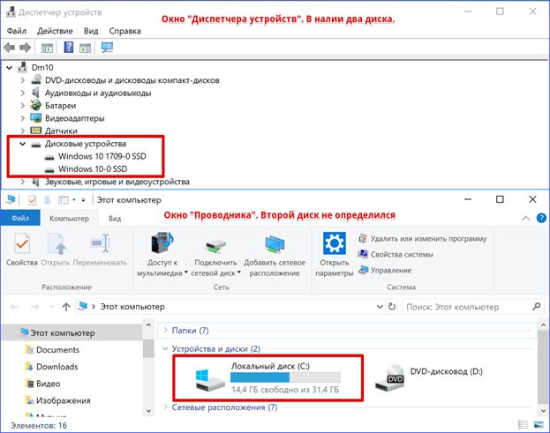Switch to large icons view in status bar

click(539, 425)
